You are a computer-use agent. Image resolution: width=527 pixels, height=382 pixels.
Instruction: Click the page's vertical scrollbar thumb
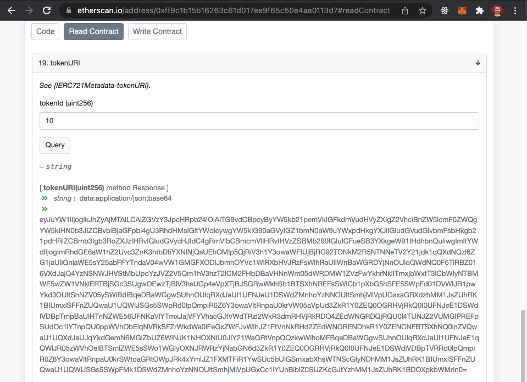(x=523, y=344)
